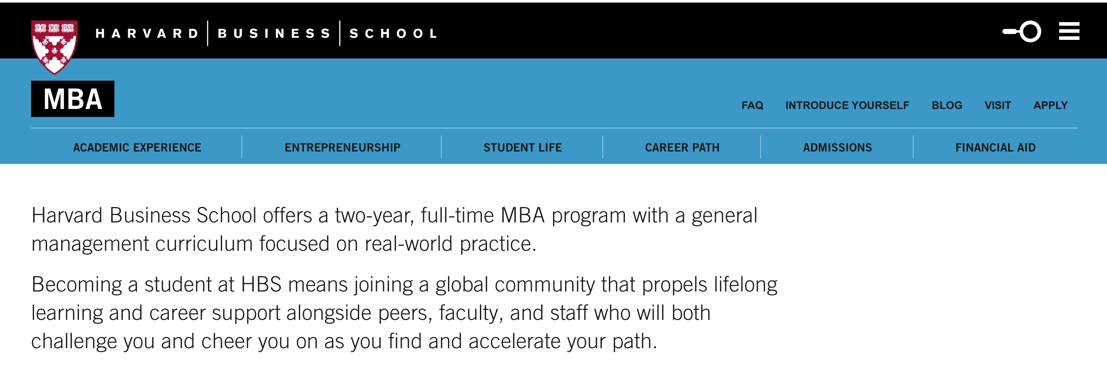1107x381 pixels.
Task: Open the hamburger menu icon
Action: pos(1069,31)
